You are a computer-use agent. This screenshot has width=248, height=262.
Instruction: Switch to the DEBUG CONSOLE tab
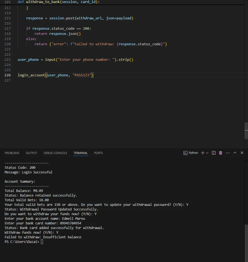point(55,153)
